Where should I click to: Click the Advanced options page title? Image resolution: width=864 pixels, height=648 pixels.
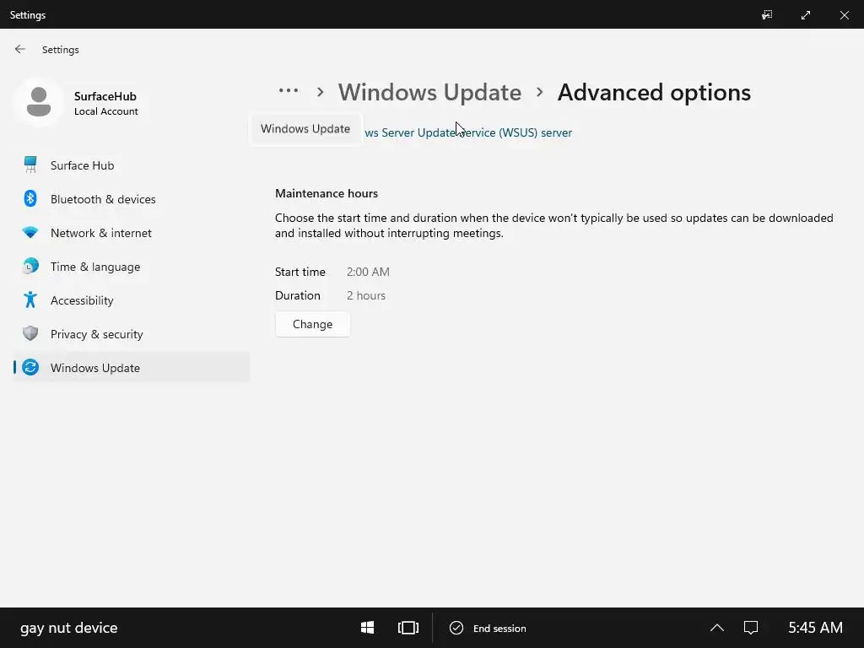[654, 92]
